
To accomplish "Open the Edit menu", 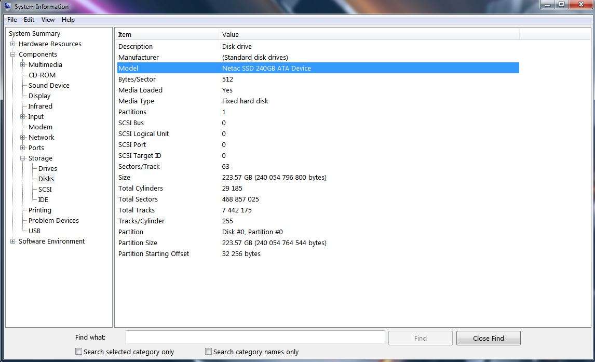I will 29,20.
